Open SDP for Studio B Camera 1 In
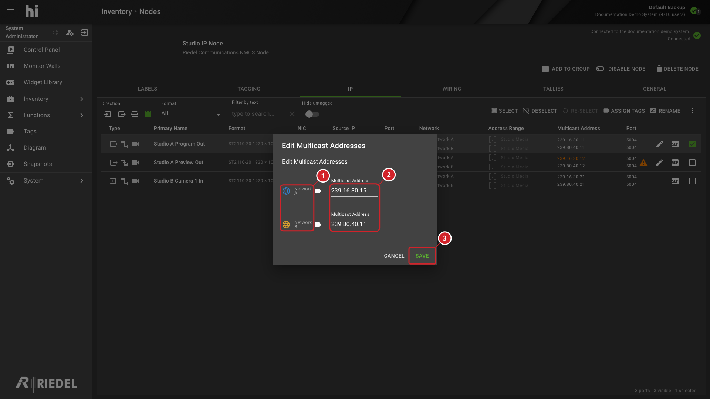The image size is (710, 399). tap(675, 181)
